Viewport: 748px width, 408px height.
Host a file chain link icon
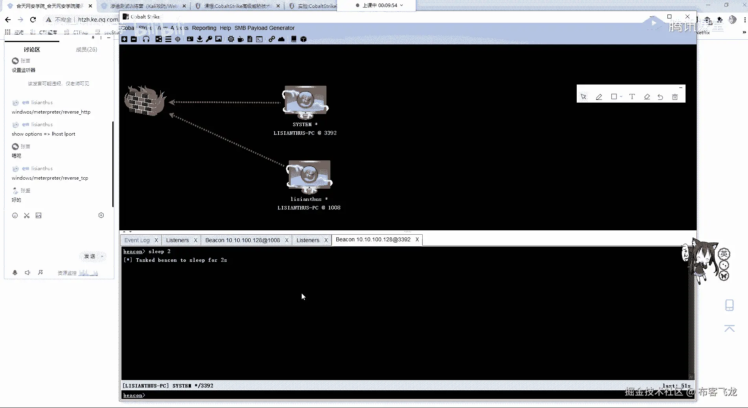click(272, 39)
